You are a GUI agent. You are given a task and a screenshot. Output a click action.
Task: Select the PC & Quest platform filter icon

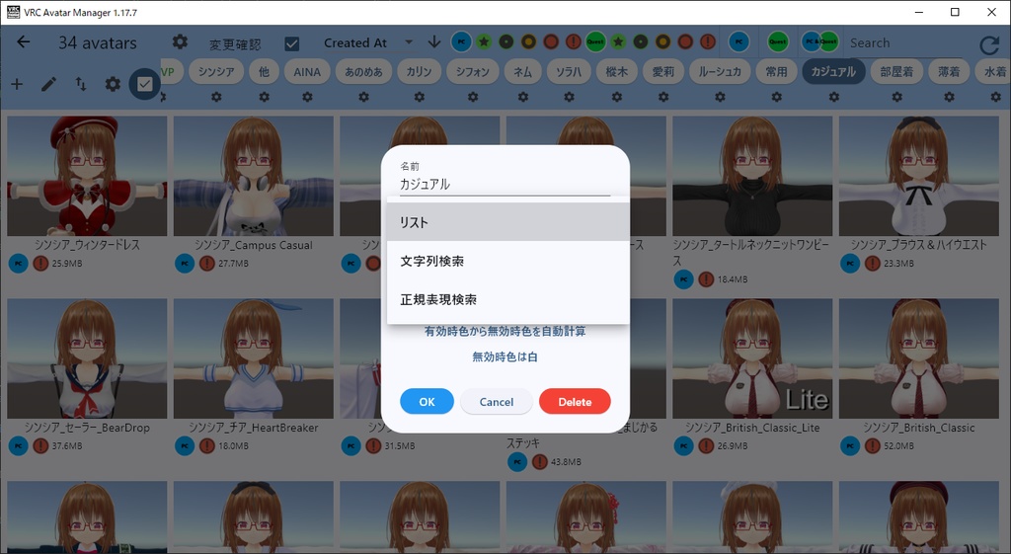820,41
